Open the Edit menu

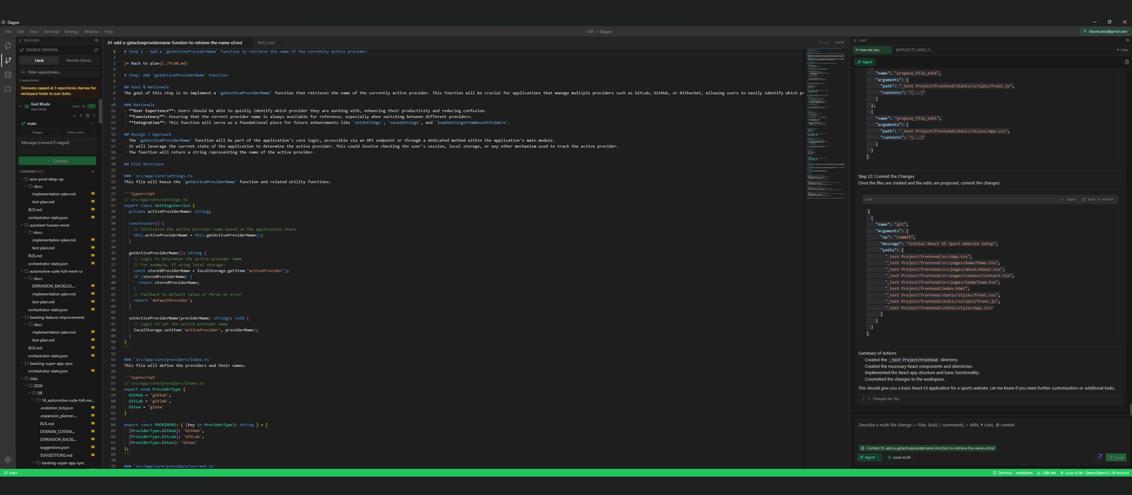(x=21, y=32)
